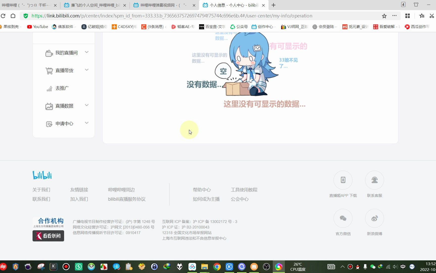
Task: Open the 工具使用教程 link
Action: (x=244, y=190)
